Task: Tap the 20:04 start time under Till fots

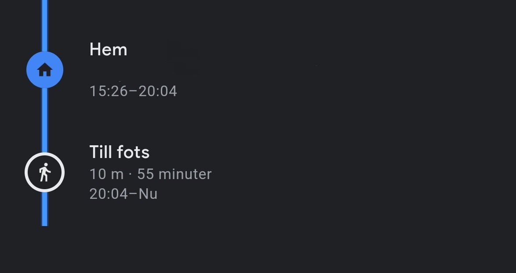Action: click(x=109, y=194)
